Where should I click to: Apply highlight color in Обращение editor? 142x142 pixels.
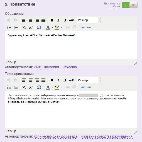coord(57,28)
